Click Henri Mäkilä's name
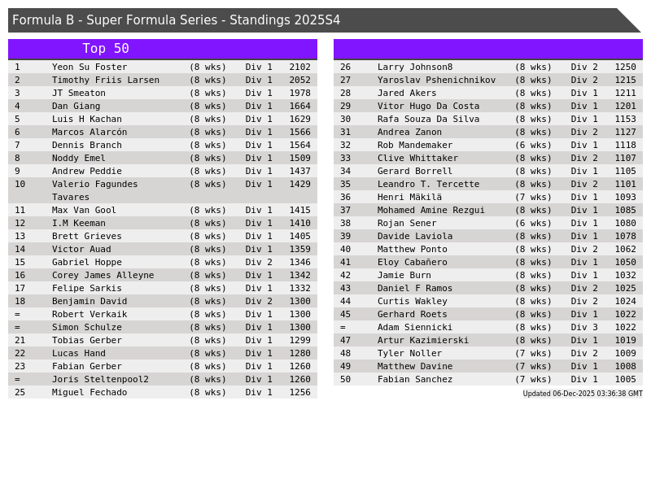This screenshot has width=651, height=488. [x=409, y=197]
